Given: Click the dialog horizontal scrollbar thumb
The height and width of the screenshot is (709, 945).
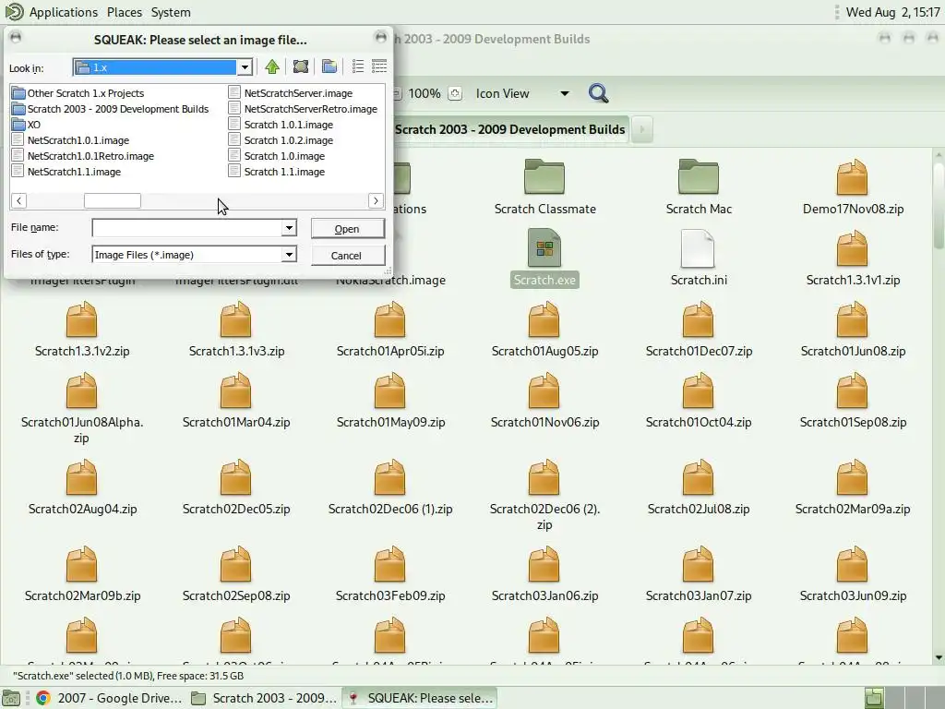Looking at the screenshot, I should [112, 200].
